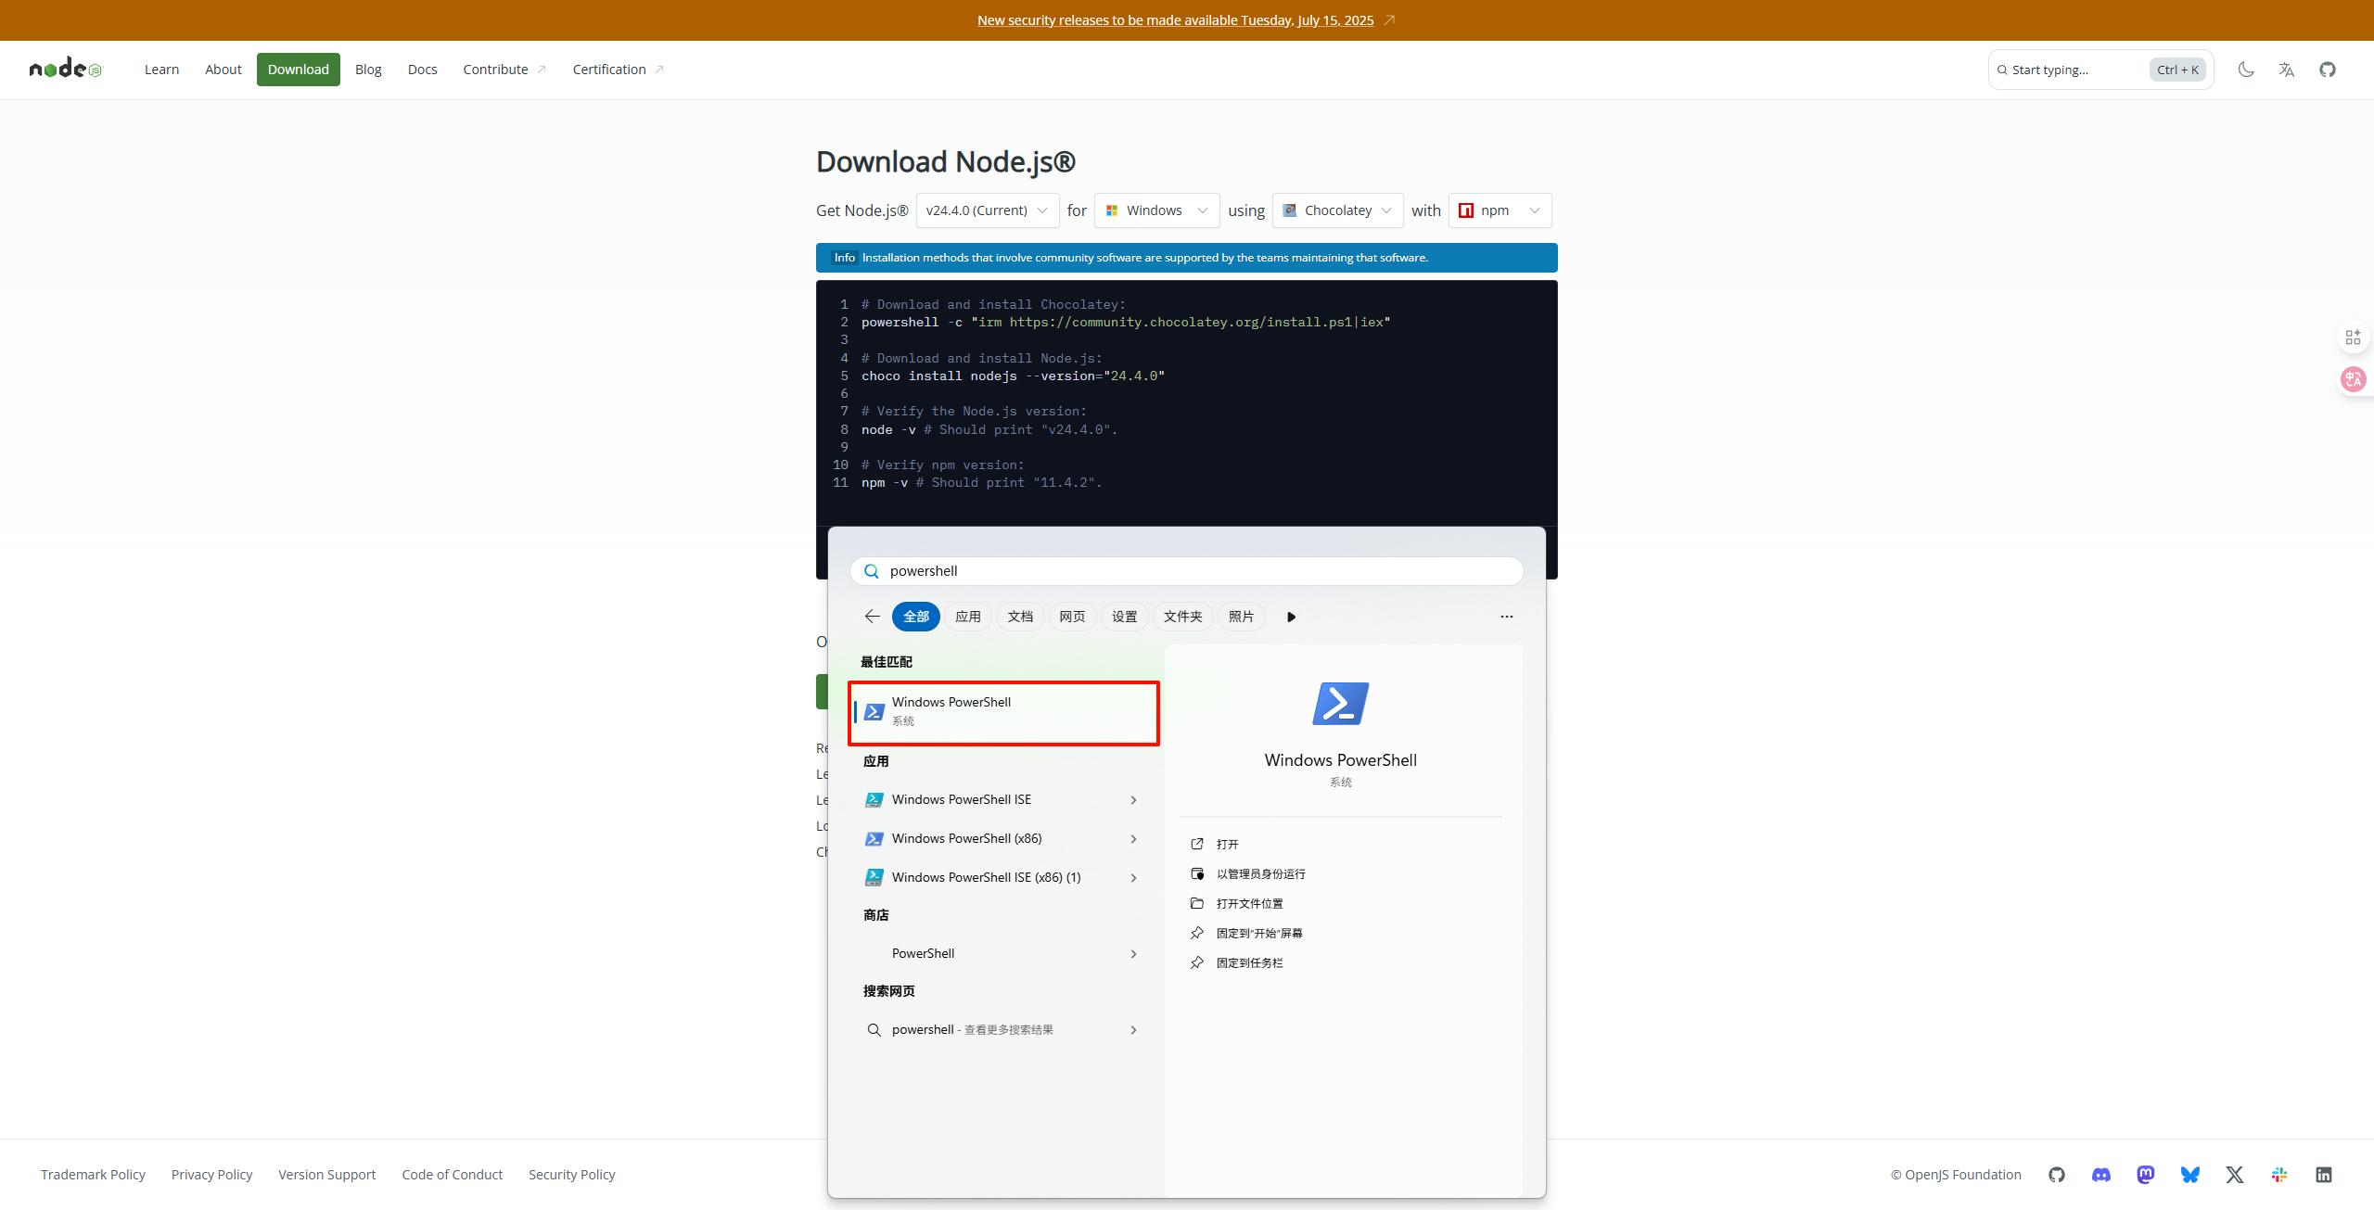Open the Mastodon icon in the footer
The image size is (2374, 1210).
click(x=2146, y=1175)
